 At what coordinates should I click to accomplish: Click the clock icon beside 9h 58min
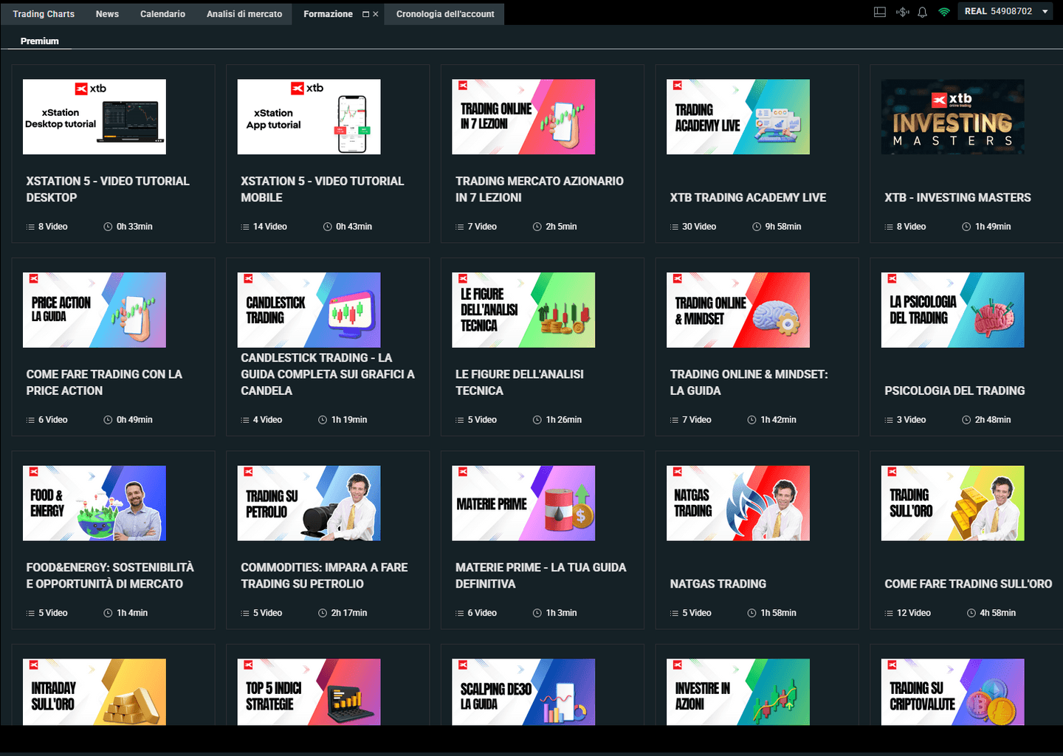click(757, 227)
